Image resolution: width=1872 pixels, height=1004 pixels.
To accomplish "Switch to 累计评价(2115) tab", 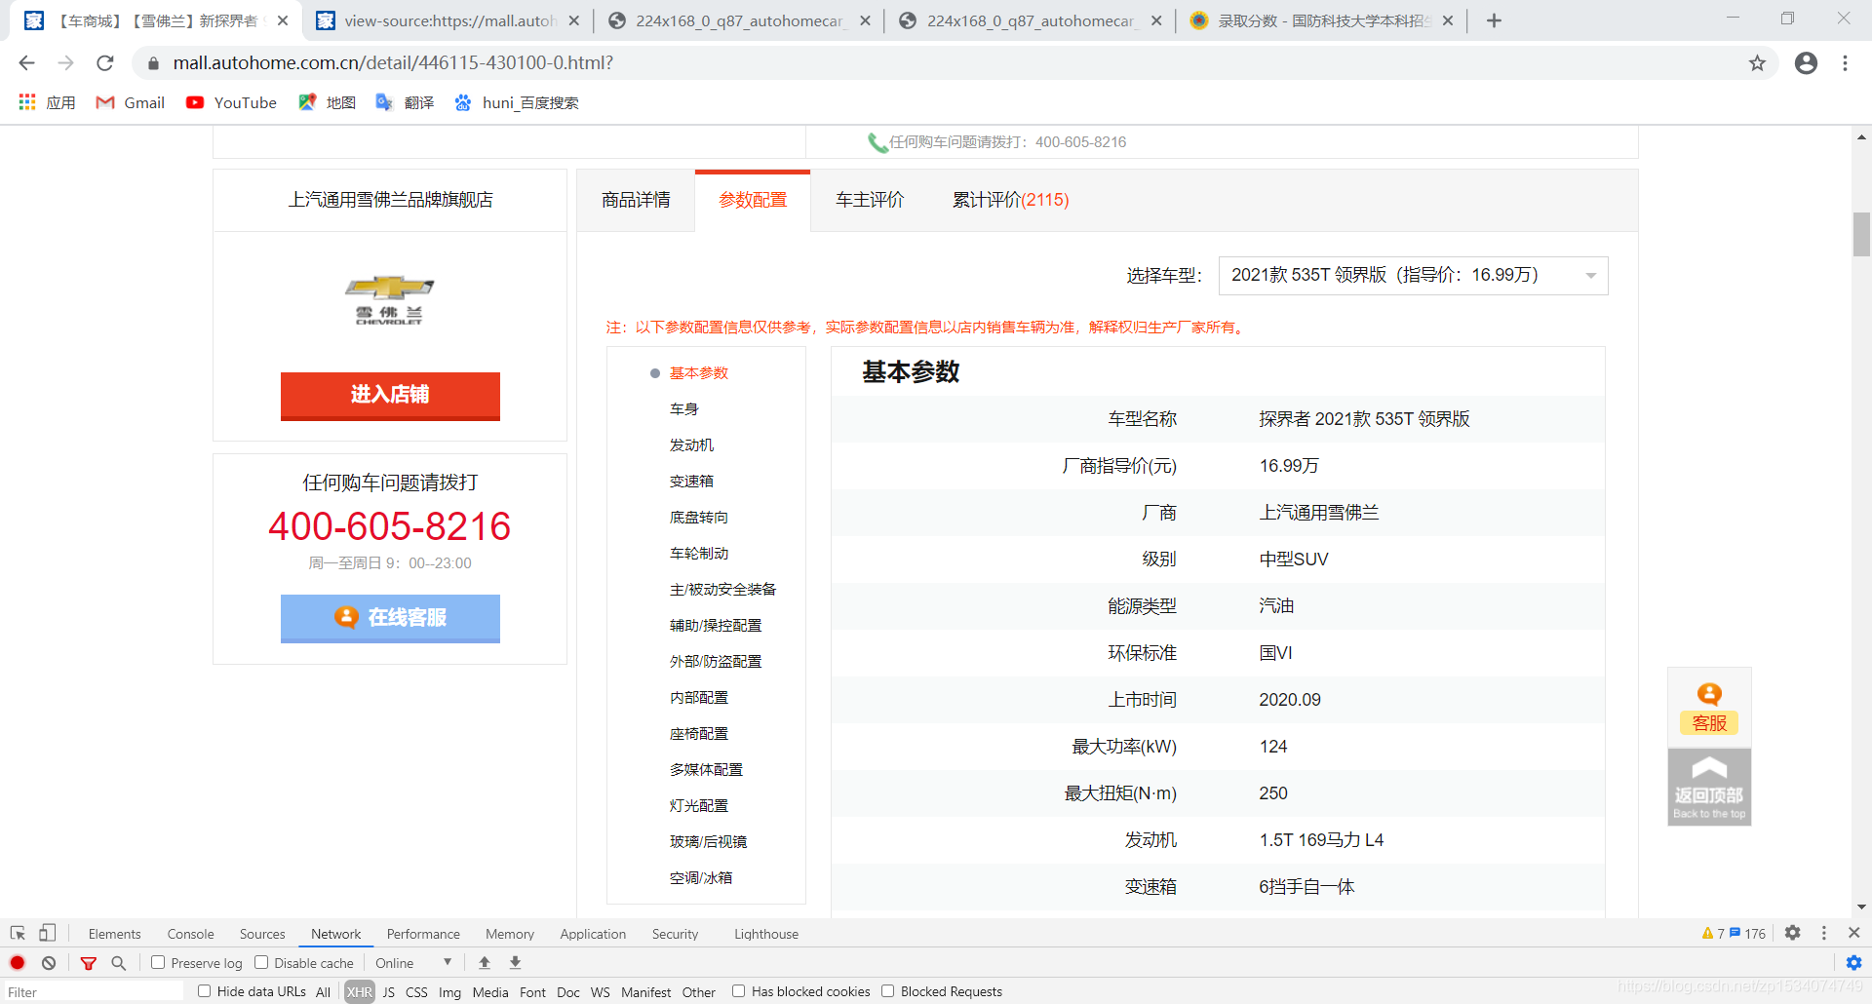I will click(x=1010, y=201).
